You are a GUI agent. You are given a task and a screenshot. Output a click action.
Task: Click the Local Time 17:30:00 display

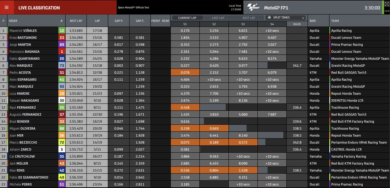click(235, 8)
